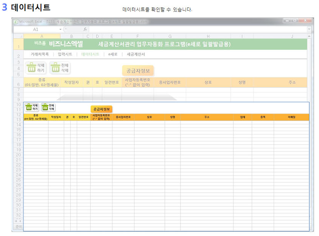
Task: Click the Name Box showing A1
Action: tap(36, 29)
